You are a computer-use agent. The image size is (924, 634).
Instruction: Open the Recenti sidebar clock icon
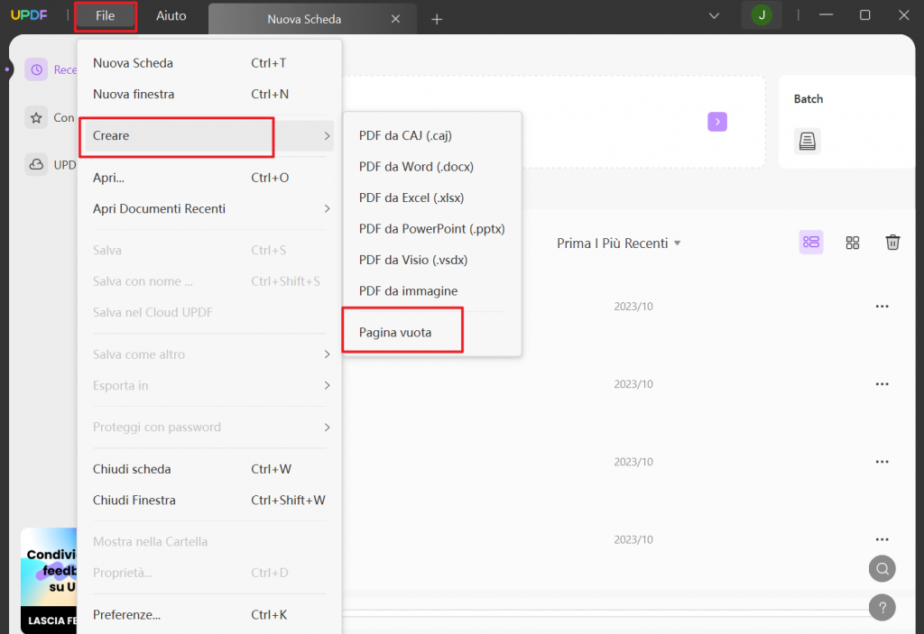37,69
